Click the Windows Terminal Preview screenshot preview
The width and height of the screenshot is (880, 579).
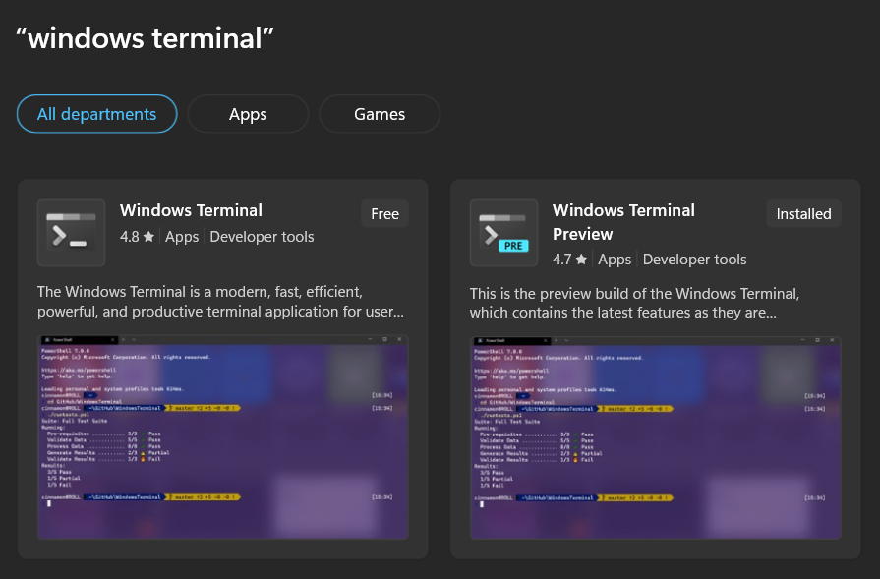coord(655,436)
